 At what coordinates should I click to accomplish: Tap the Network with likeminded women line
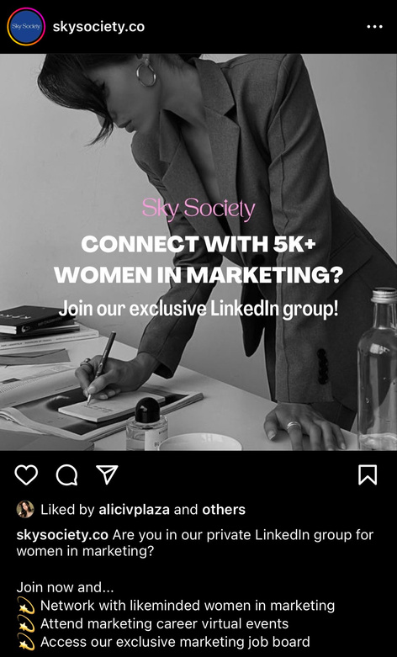point(176,606)
